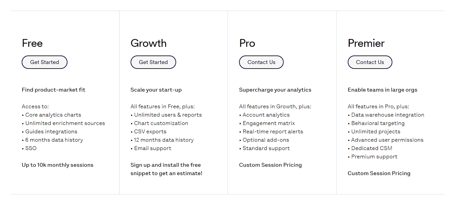Click the Unlimited enrichment sources feature
The height and width of the screenshot is (206, 455).
click(65, 123)
